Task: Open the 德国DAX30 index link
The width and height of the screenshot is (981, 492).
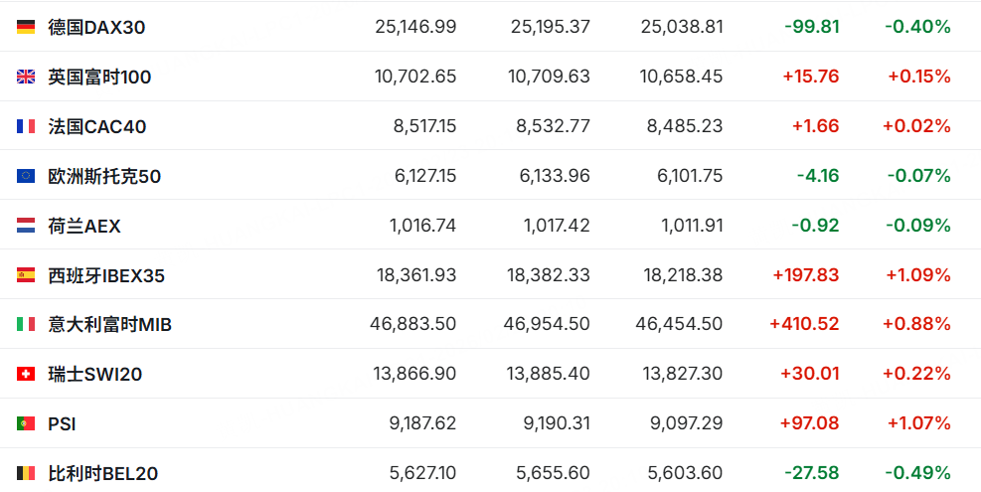Action: pyautogui.click(x=96, y=27)
